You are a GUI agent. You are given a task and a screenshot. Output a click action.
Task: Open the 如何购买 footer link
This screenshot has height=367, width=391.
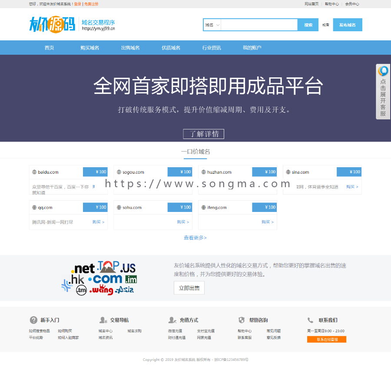(65, 331)
